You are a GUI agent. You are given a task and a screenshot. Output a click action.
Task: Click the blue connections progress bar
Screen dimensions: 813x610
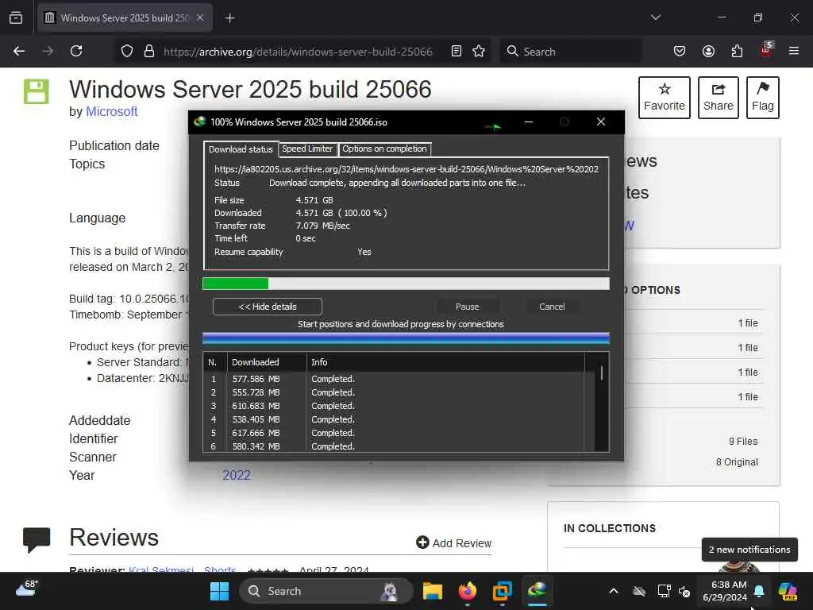point(406,338)
